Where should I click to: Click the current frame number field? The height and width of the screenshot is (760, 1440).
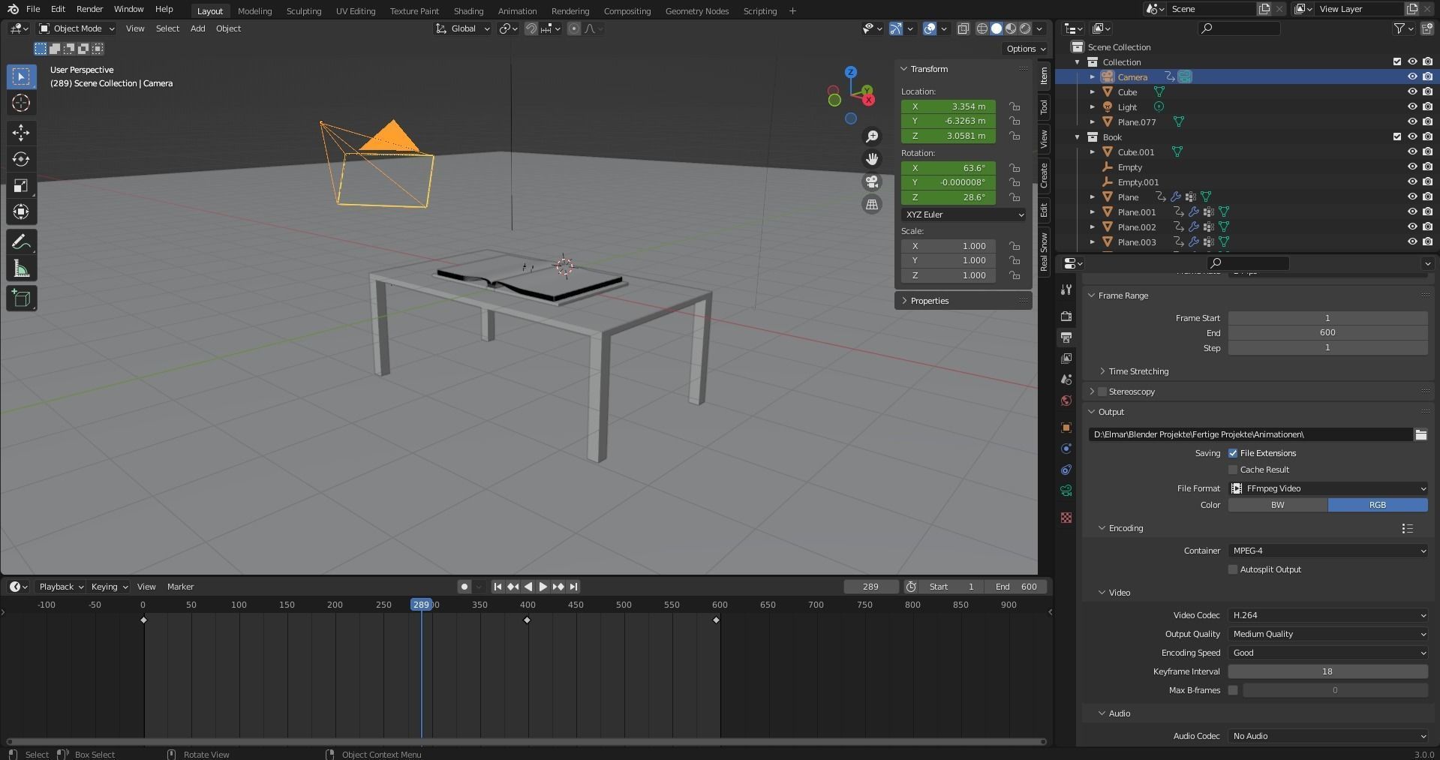870,587
